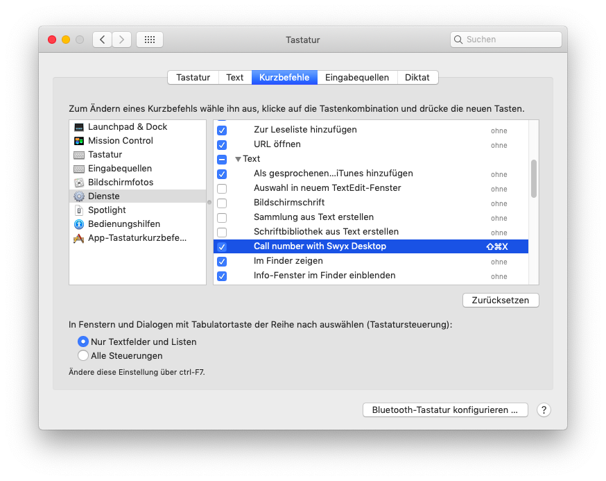Uncheck the 'URL öffnen' checkbox
The height and width of the screenshot is (481, 606).
point(222,145)
